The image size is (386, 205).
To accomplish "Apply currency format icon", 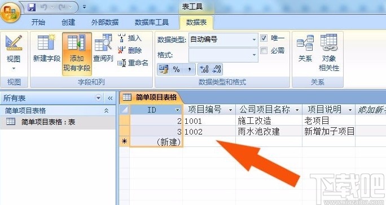I will 164,69.
